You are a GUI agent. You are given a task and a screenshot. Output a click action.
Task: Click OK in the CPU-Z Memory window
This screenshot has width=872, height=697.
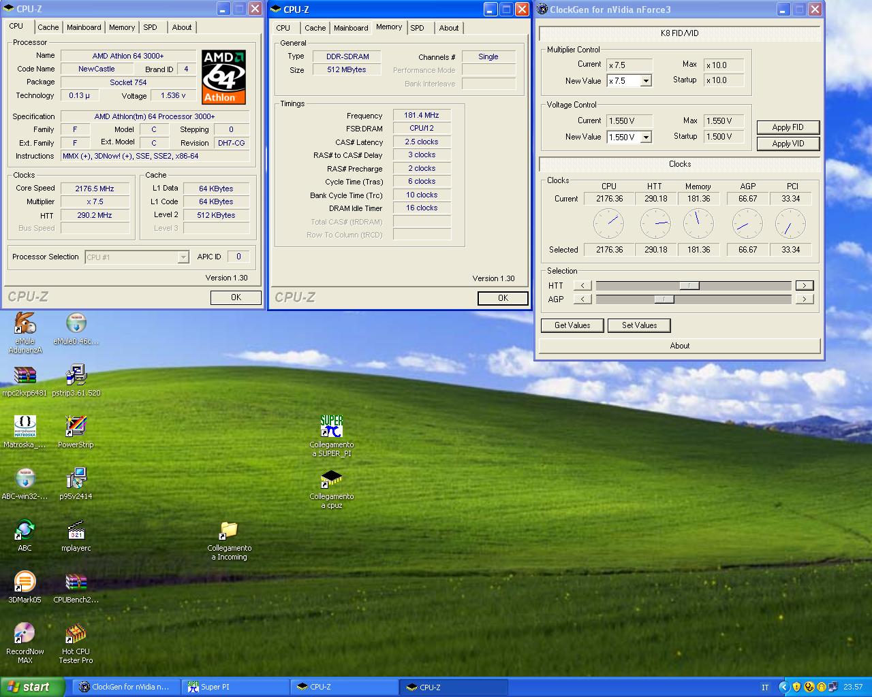pyautogui.click(x=503, y=298)
